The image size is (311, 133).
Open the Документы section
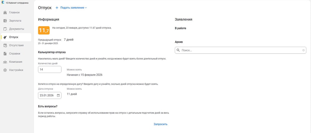click(x=16, y=29)
